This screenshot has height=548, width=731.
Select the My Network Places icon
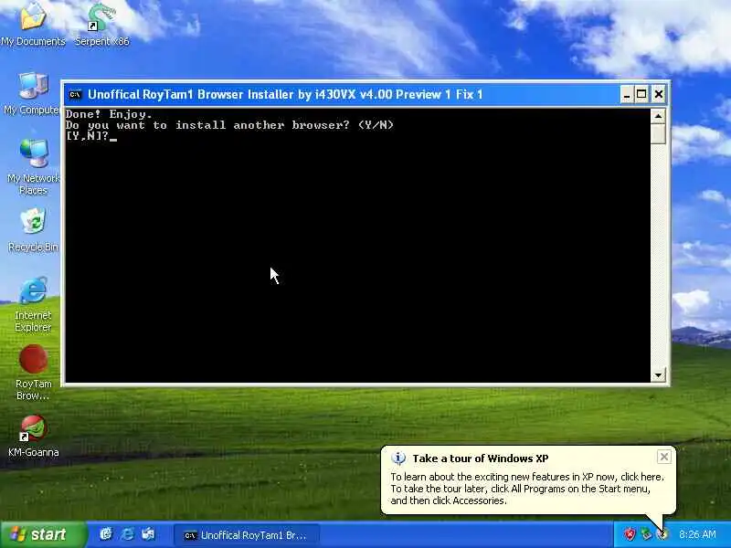(33, 166)
